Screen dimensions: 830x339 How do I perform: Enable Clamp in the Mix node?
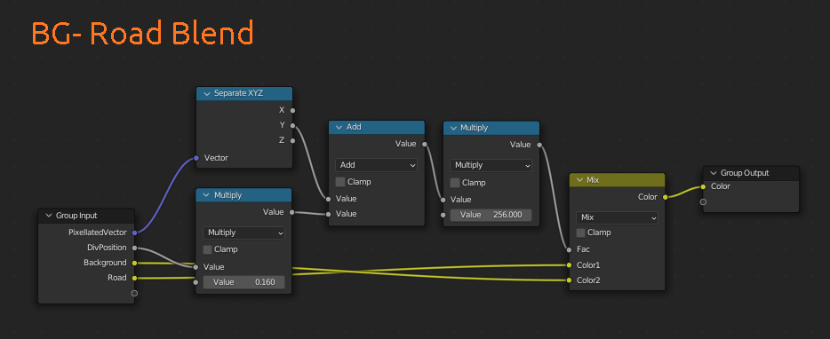[x=581, y=233]
